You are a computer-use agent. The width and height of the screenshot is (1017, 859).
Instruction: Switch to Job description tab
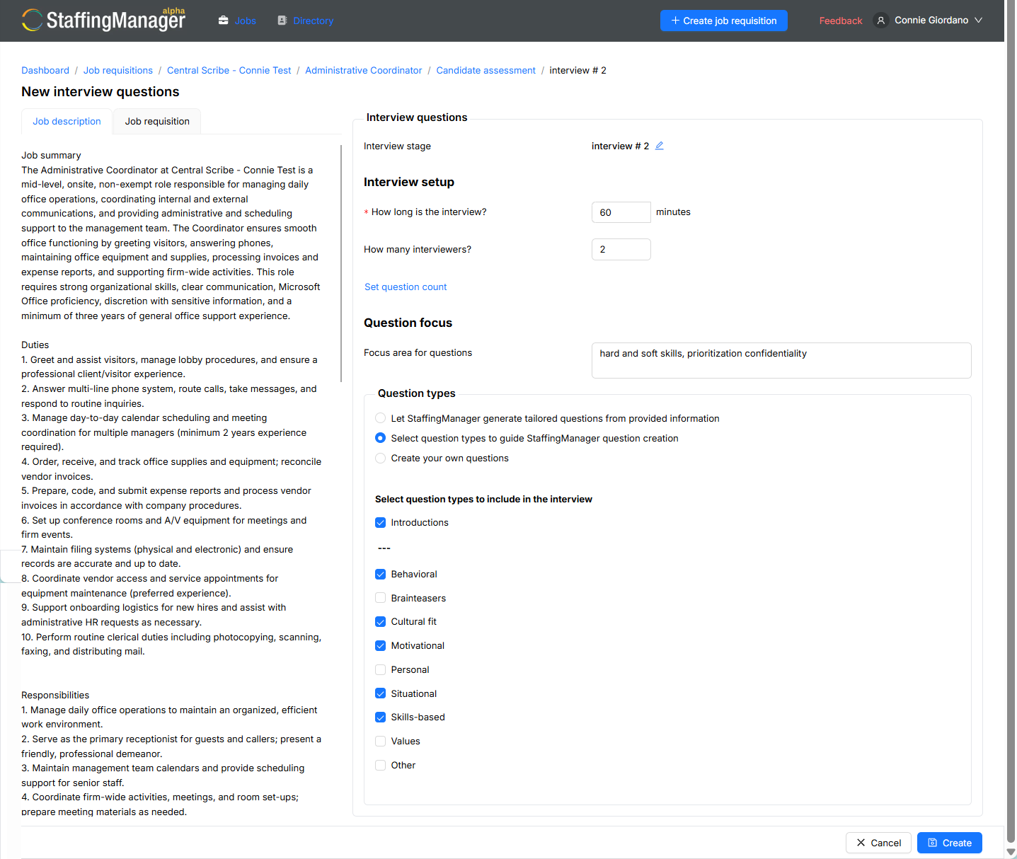point(67,121)
